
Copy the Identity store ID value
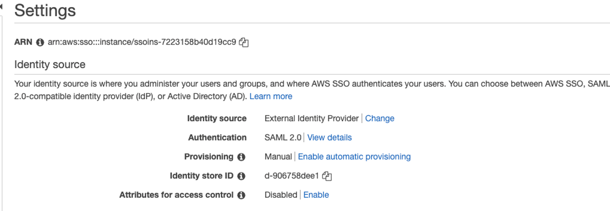327,176
